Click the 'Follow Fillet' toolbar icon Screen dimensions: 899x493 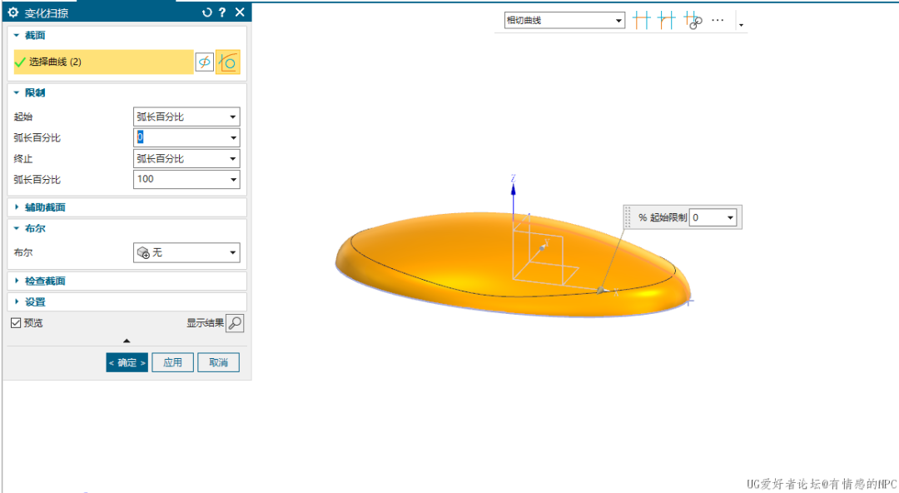[666, 21]
